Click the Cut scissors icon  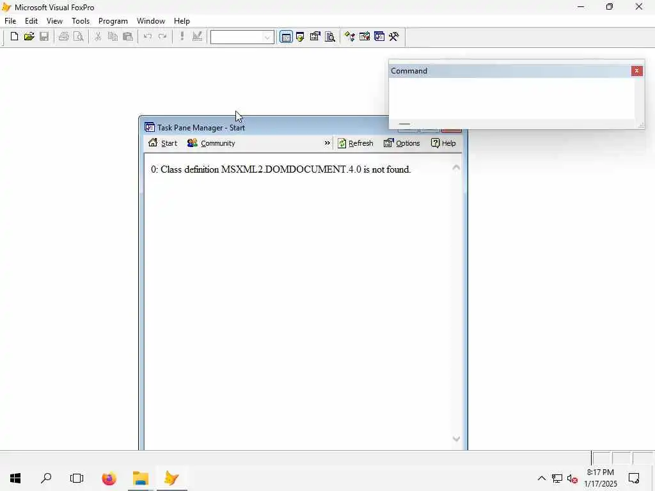tap(98, 36)
